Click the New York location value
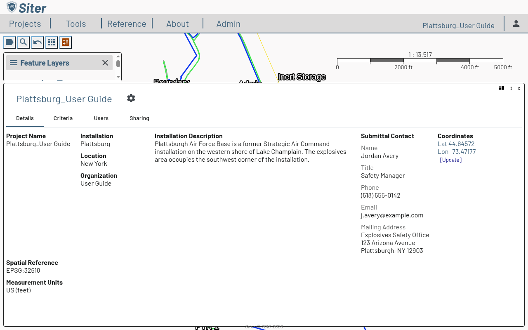The height and width of the screenshot is (330, 528). coord(94,164)
